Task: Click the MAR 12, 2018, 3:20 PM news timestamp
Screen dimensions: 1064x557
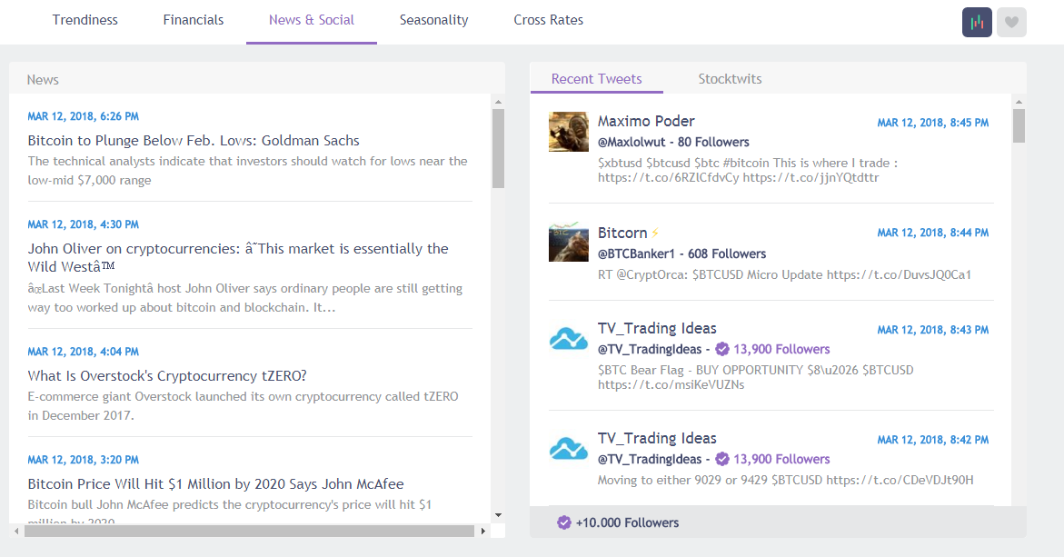Action: coord(83,459)
